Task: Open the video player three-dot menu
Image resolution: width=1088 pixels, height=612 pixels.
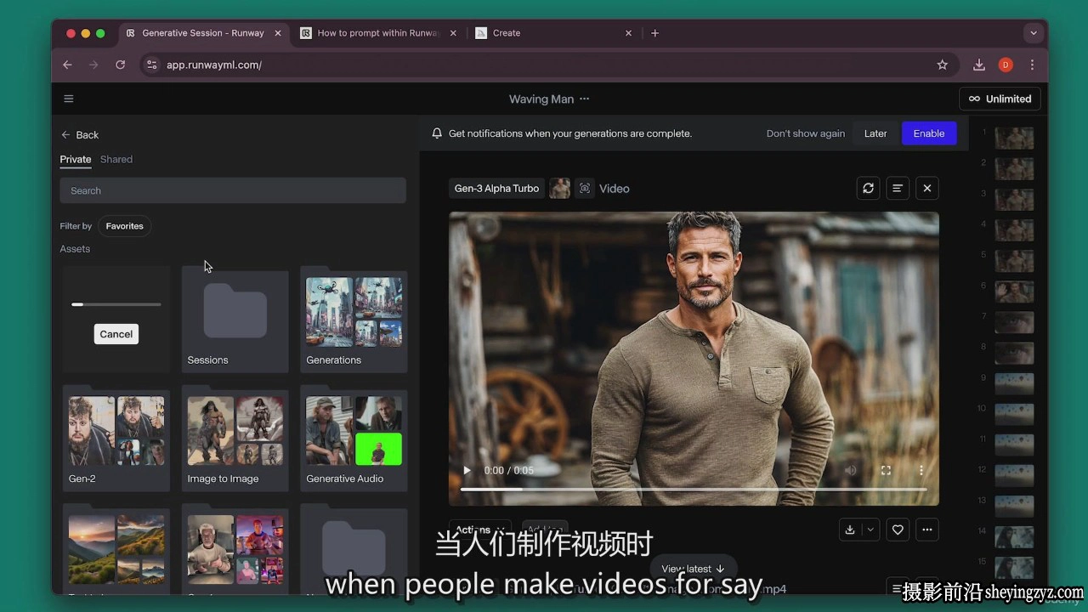Action: 921,470
